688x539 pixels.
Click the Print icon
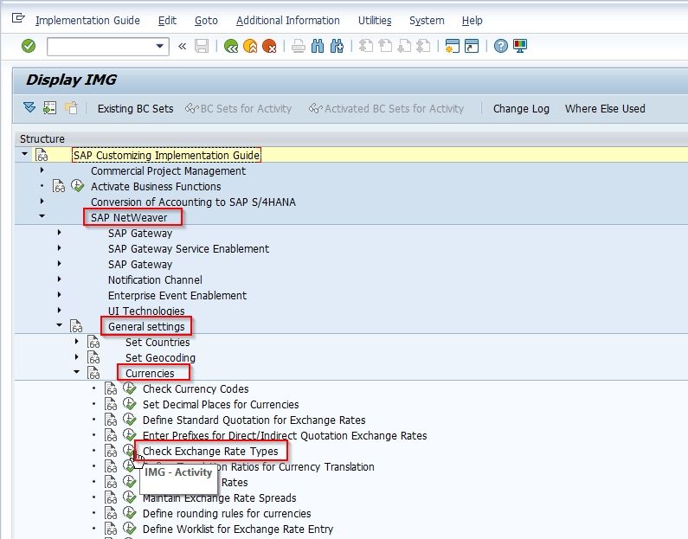click(x=299, y=46)
